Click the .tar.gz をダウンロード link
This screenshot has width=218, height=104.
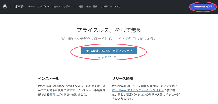click(x=109, y=57)
